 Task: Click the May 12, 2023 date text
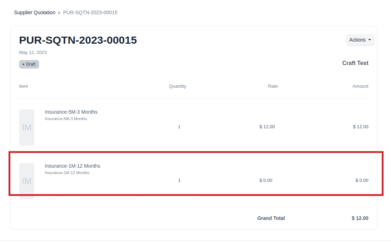pyautogui.click(x=33, y=52)
